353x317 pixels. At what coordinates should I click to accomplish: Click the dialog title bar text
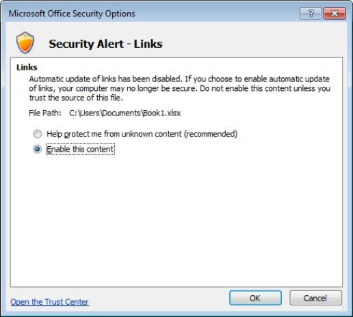(x=72, y=14)
